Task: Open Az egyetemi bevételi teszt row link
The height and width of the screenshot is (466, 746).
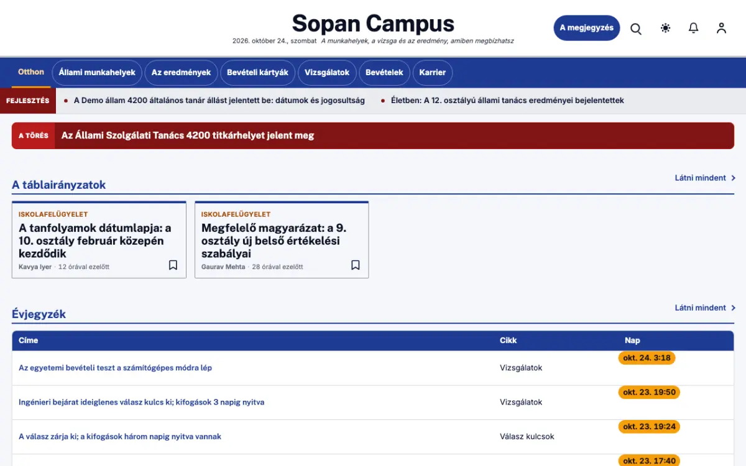Action: click(x=115, y=368)
